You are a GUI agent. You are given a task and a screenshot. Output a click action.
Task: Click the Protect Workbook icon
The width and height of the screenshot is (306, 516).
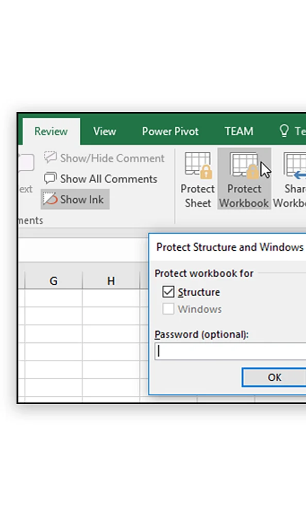(244, 165)
